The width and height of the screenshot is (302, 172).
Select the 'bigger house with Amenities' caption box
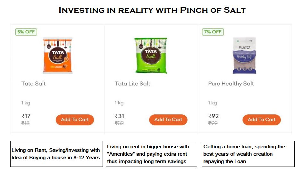point(152,154)
